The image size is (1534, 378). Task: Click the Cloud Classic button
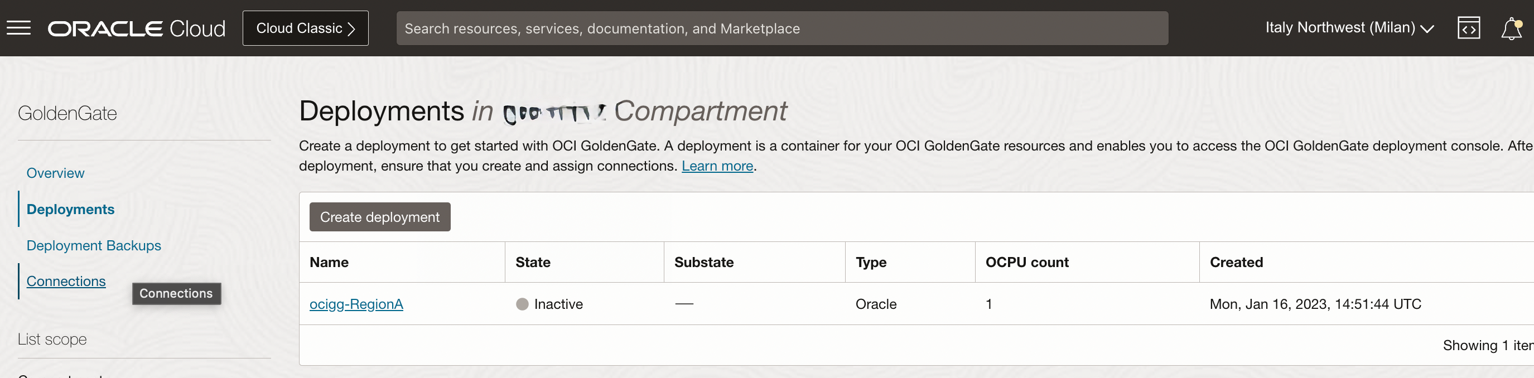(306, 28)
